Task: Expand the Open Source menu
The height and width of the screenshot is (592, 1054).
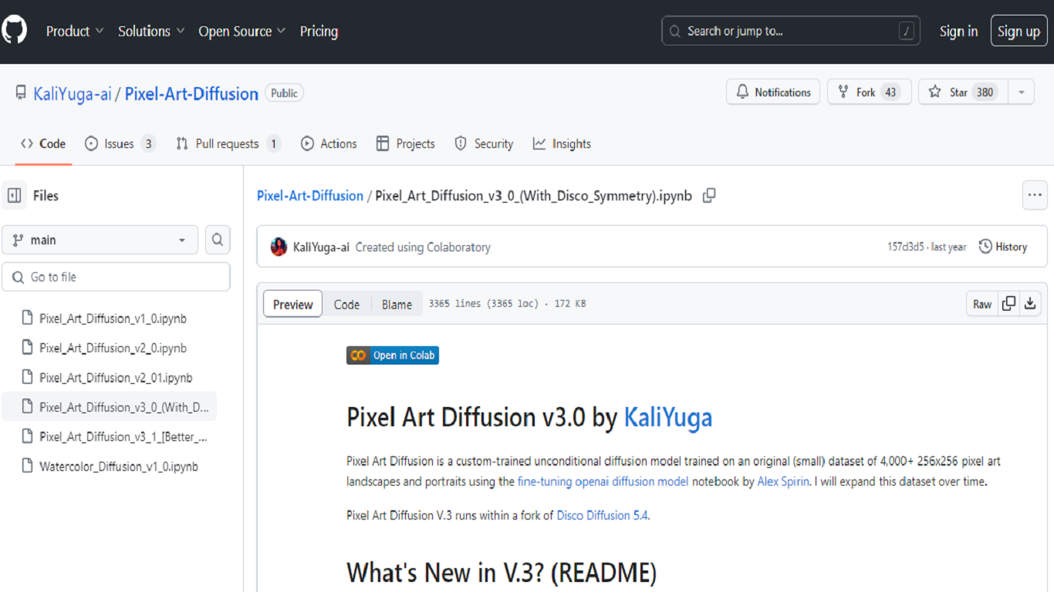Action: (242, 31)
